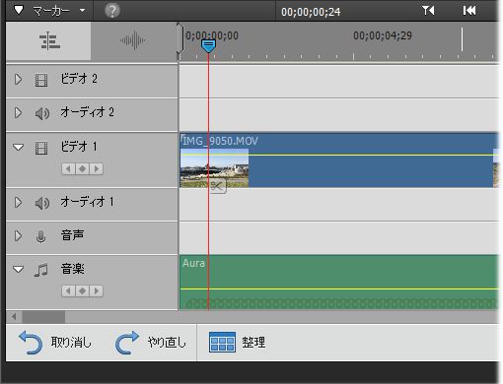Click the scrollbar left arrow
The height and width of the screenshot is (384, 503).
click(x=14, y=317)
